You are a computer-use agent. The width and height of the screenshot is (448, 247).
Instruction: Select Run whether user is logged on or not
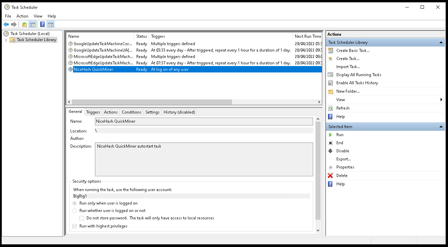[75, 210]
